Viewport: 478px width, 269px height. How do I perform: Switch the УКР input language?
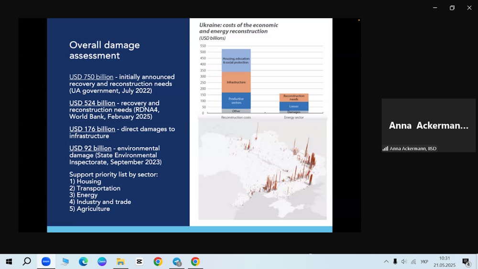click(x=424, y=261)
